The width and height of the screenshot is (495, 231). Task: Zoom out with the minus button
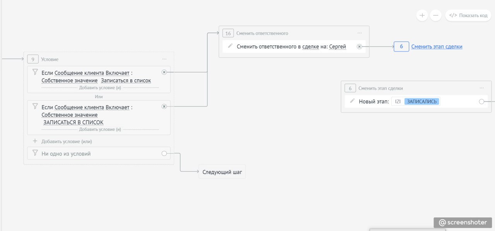tap(435, 15)
